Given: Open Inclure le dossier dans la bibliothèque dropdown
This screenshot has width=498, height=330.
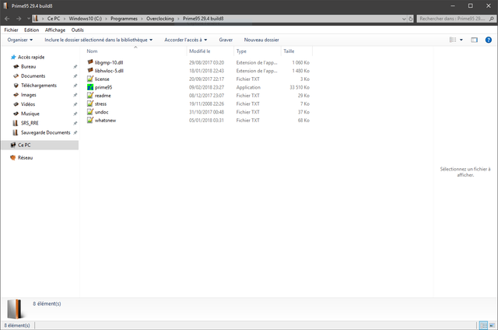Looking at the screenshot, I should 99,40.
